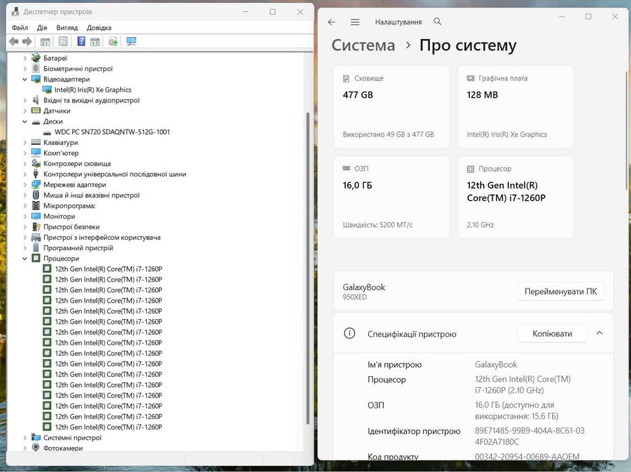Open the Файл menu
The image size is (631, 472).
(20, 28)
